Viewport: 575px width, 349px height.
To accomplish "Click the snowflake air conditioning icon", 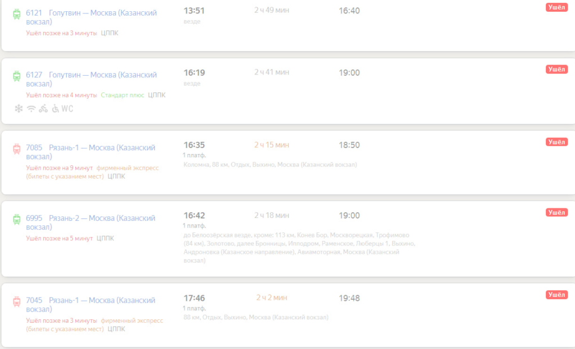I will tap(19, 109).
